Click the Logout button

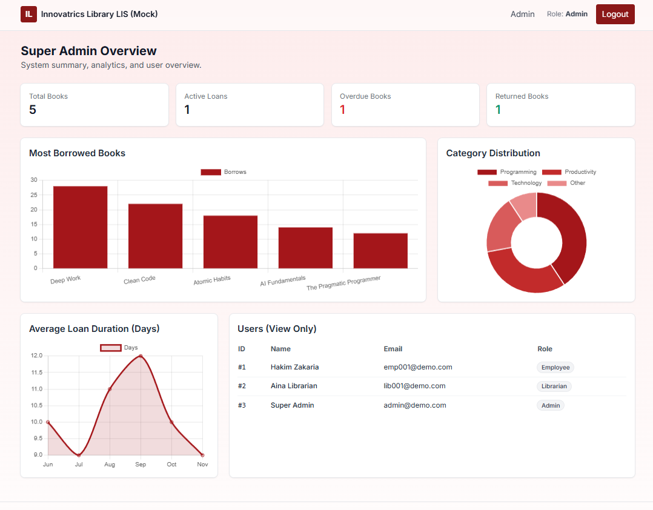pos(615,14)
